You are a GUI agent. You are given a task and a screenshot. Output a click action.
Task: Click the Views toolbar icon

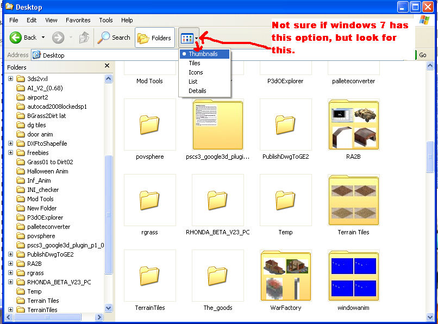tap(187, 38)
